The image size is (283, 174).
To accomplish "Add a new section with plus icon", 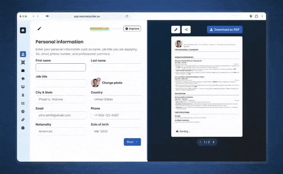I will coord(23,128).
